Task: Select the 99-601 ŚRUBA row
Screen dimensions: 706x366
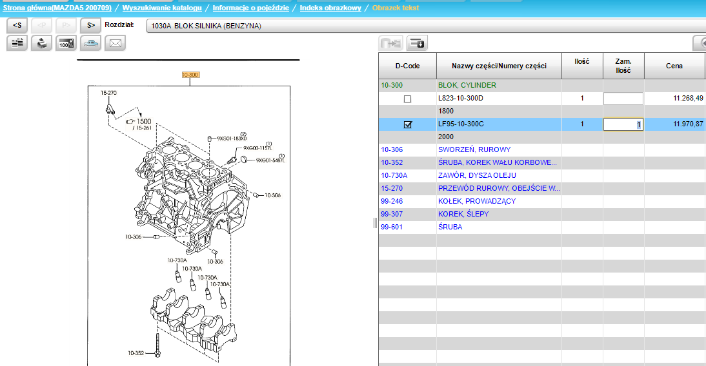Action: 450,227
